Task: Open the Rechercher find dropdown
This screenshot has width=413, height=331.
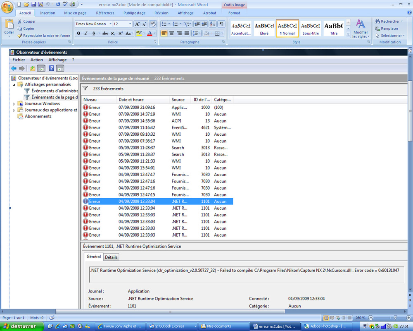Action: coord(389,22)
